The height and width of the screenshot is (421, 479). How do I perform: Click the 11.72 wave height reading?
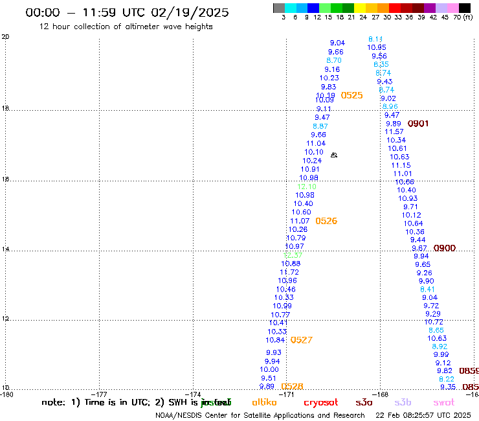click(289, 272)
